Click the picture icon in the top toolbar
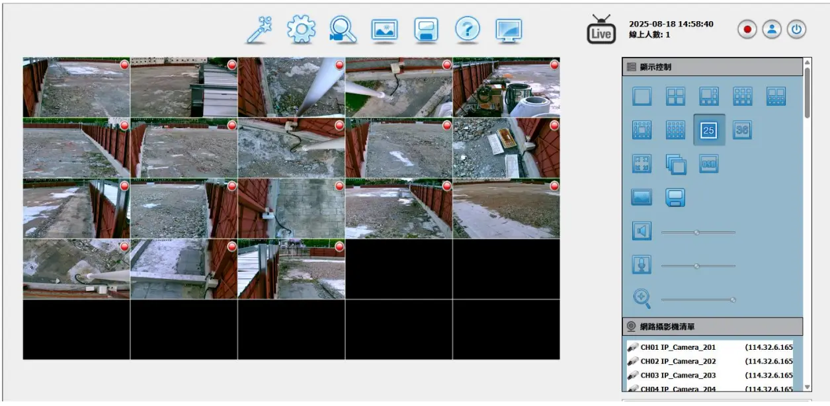 pyautogui.click(x=384, y=30)
